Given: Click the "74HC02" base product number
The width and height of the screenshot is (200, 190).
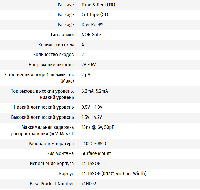Looking at the screenshot, I should [x=89, y=184].
